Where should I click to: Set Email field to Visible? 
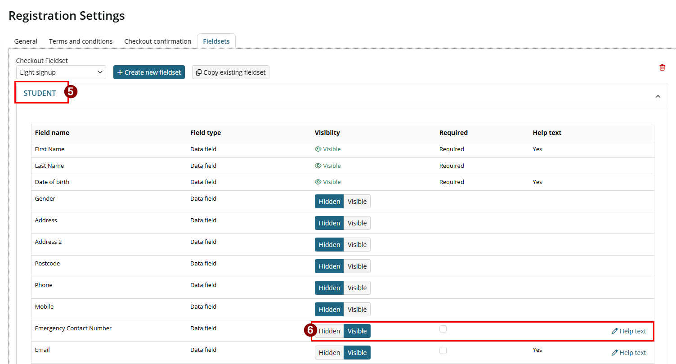[x=357, y=353]
